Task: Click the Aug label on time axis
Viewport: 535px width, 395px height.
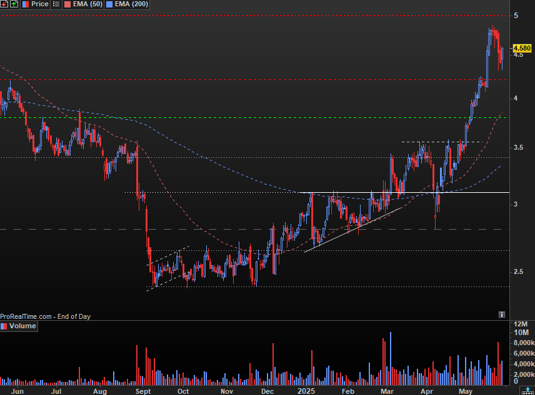Action: pyautogui.click(x=100, y=391)
